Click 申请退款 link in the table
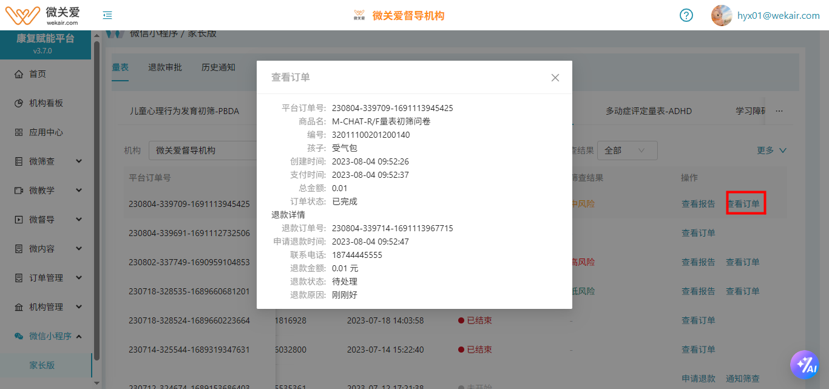The image size is (829, 389). (x=698, y=379)
